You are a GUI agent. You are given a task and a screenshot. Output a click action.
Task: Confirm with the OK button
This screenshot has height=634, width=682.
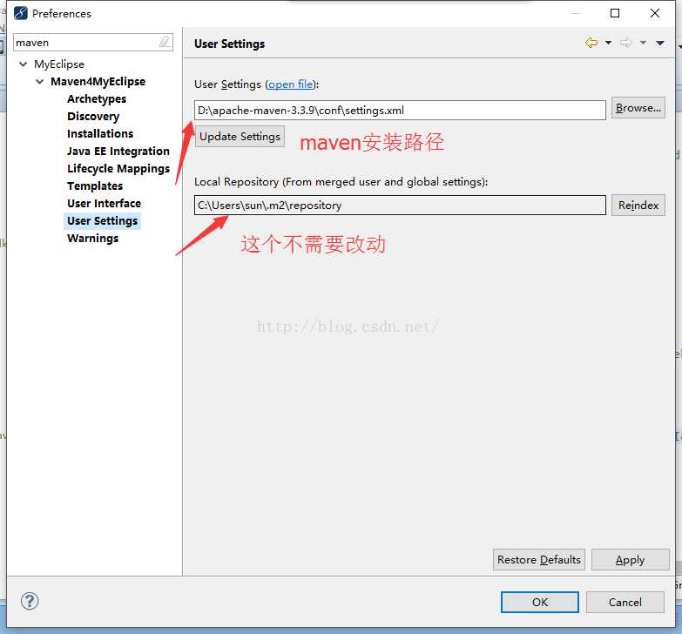tap(540, 603)
